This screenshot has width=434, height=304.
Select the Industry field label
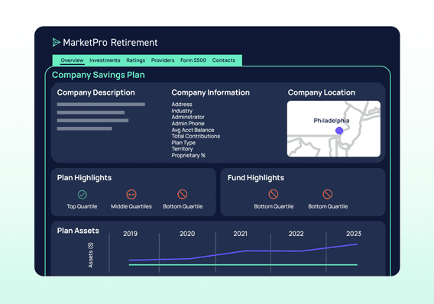182,111
